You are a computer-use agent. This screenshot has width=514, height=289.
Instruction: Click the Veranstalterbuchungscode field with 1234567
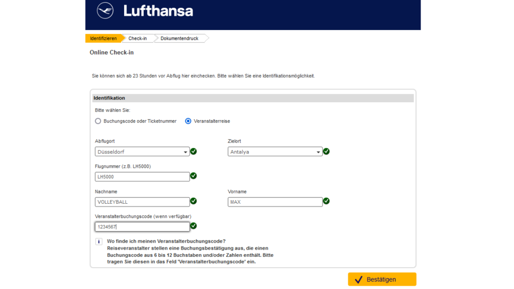click(142, 227)
